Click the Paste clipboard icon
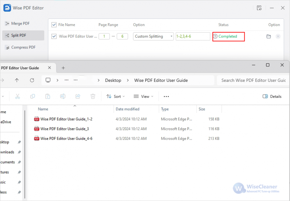The height and width of the screenshot is (201, 290). (x=48, y=96)
